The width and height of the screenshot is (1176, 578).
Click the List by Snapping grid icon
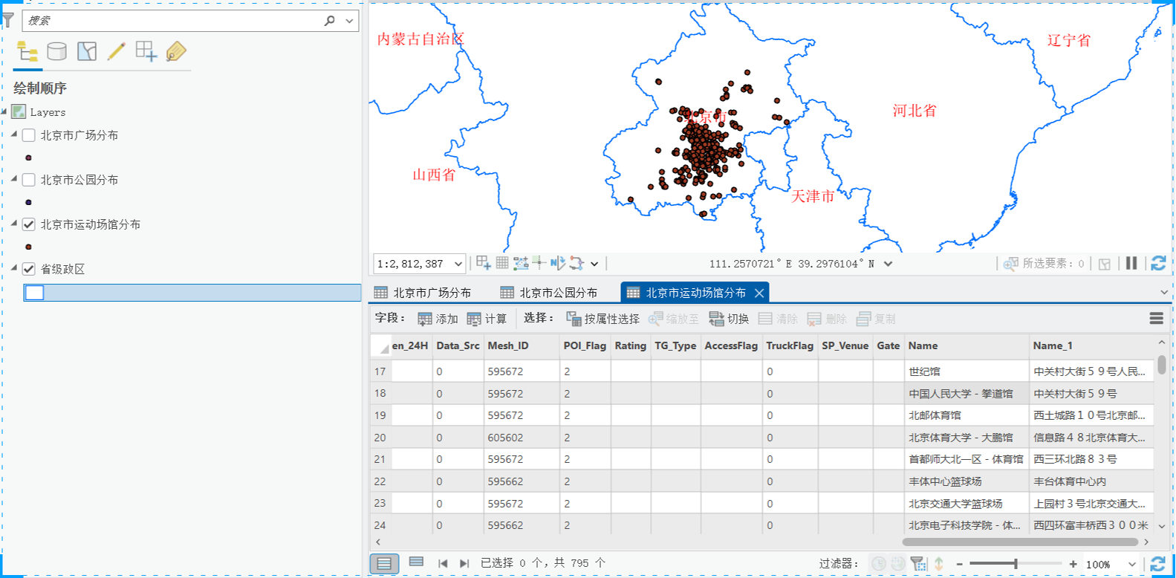pyautogui.click(x=146, y=51)
